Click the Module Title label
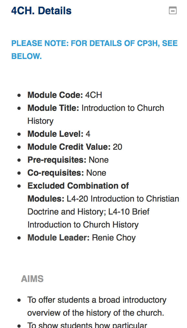 click(53, 108)
